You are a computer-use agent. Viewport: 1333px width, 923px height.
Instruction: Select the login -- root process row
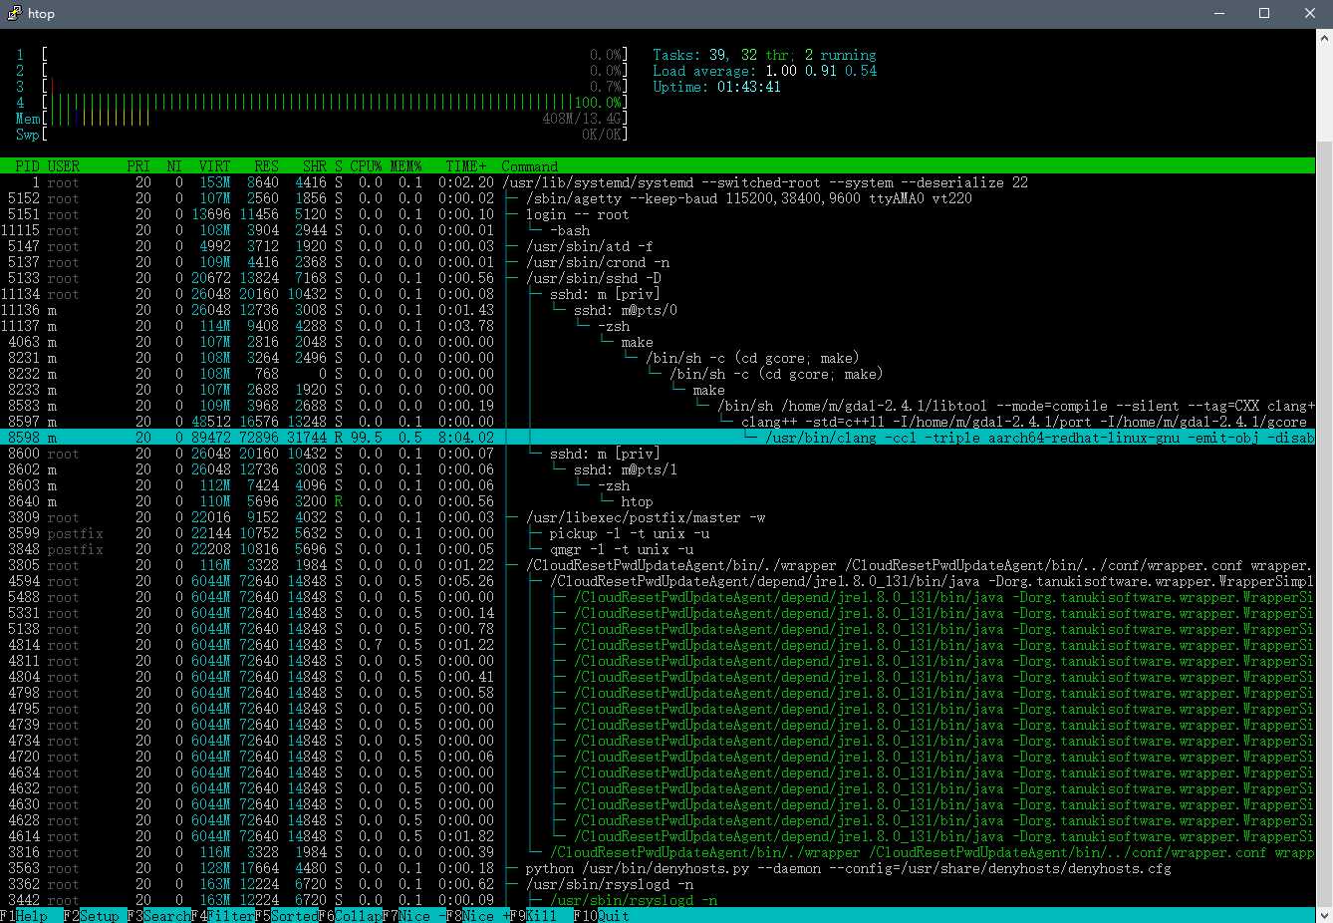(x=658, y=214)
